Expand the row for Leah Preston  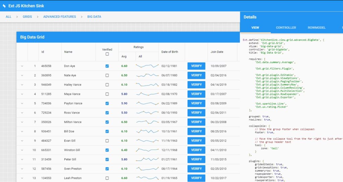click(22, 178)
